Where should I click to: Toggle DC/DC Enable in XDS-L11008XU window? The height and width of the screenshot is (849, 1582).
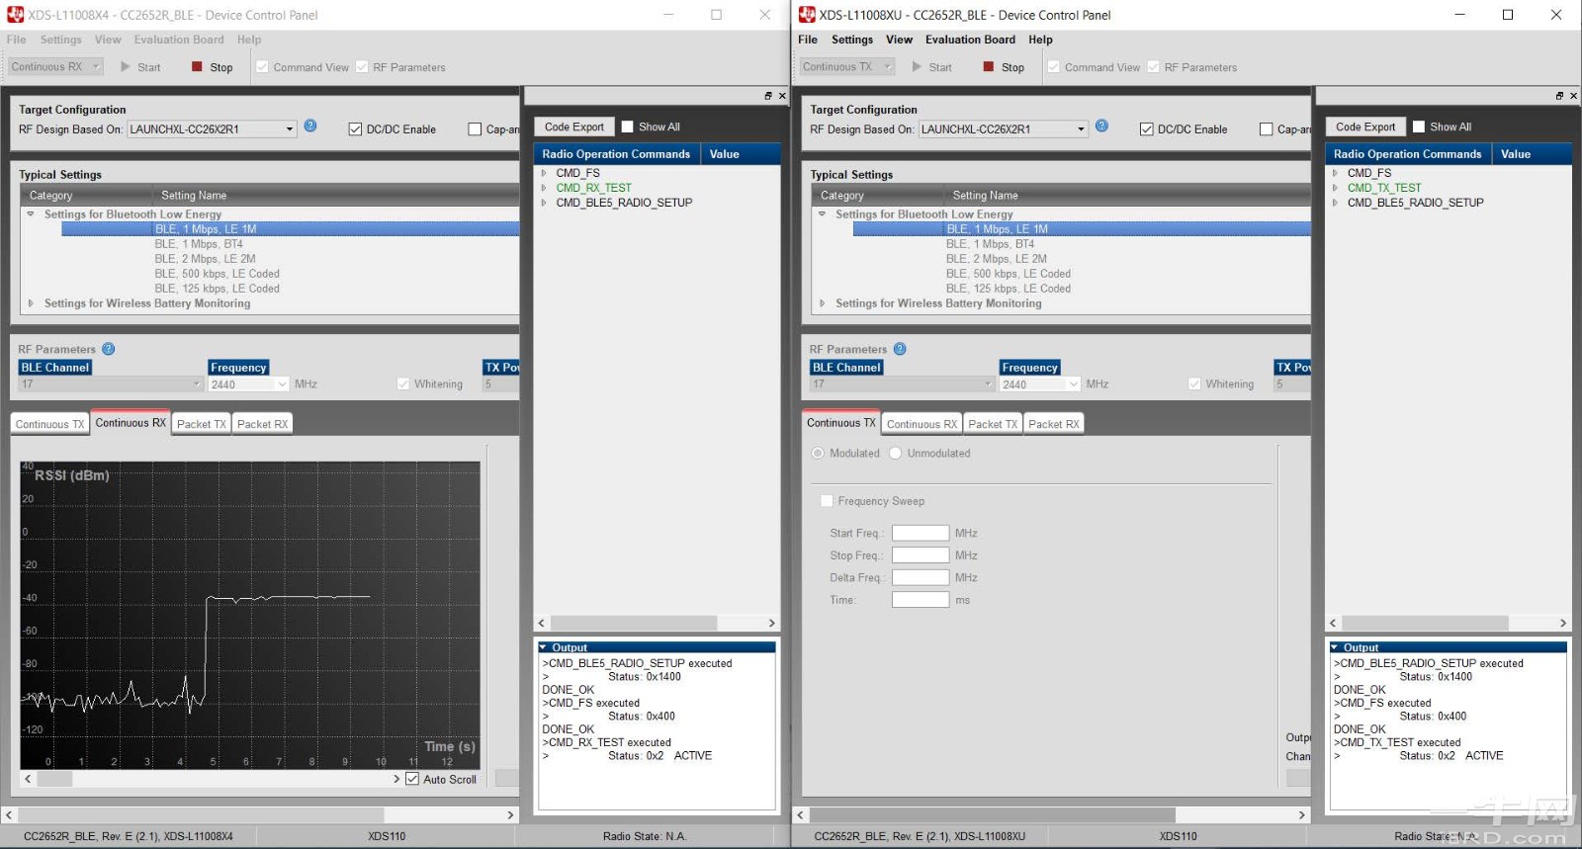[1146, 129]
